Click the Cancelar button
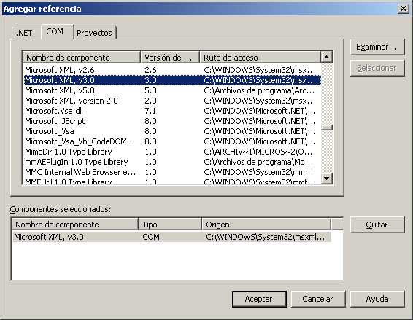 318,299
